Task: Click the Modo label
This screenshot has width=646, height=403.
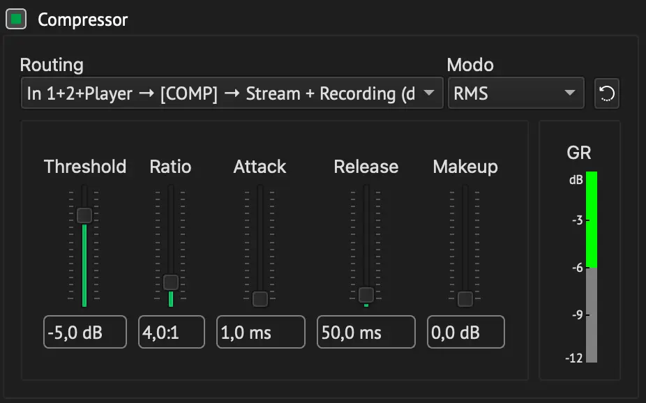Action: coord(470,65)
